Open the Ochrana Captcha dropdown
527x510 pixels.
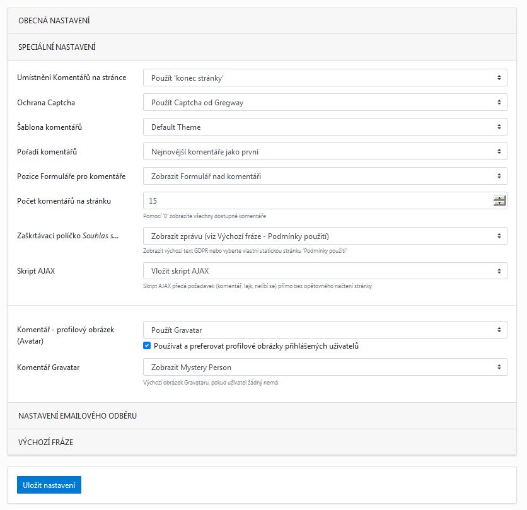point(325,102)
